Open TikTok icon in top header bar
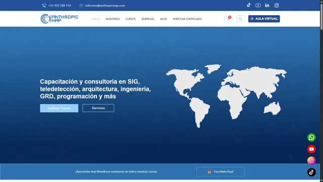 (x=249, y=5)
